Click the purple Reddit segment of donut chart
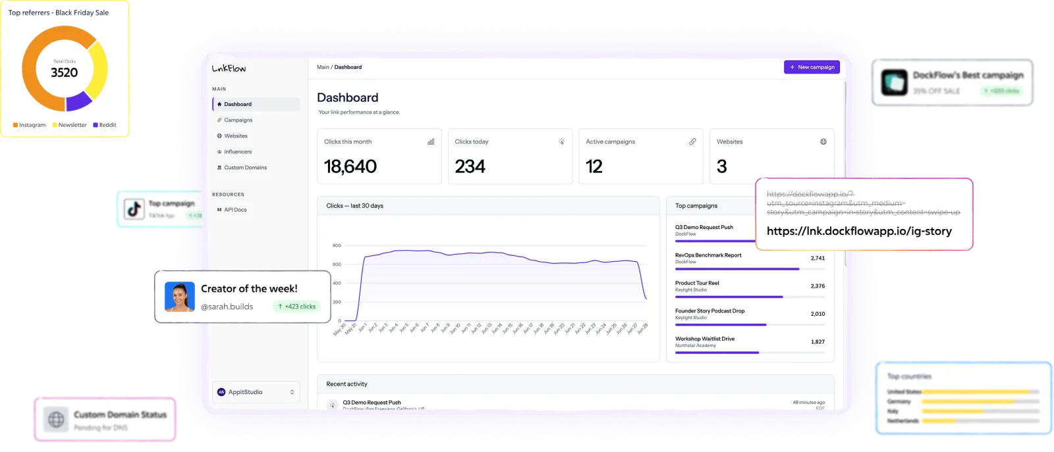 pyautogui.click(x=79, y=101)
